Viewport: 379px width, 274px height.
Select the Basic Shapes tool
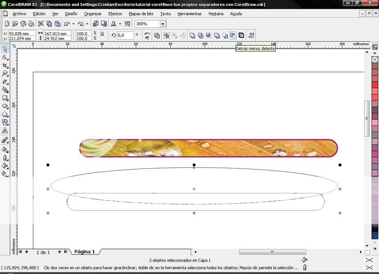click(x=5, y=122)
